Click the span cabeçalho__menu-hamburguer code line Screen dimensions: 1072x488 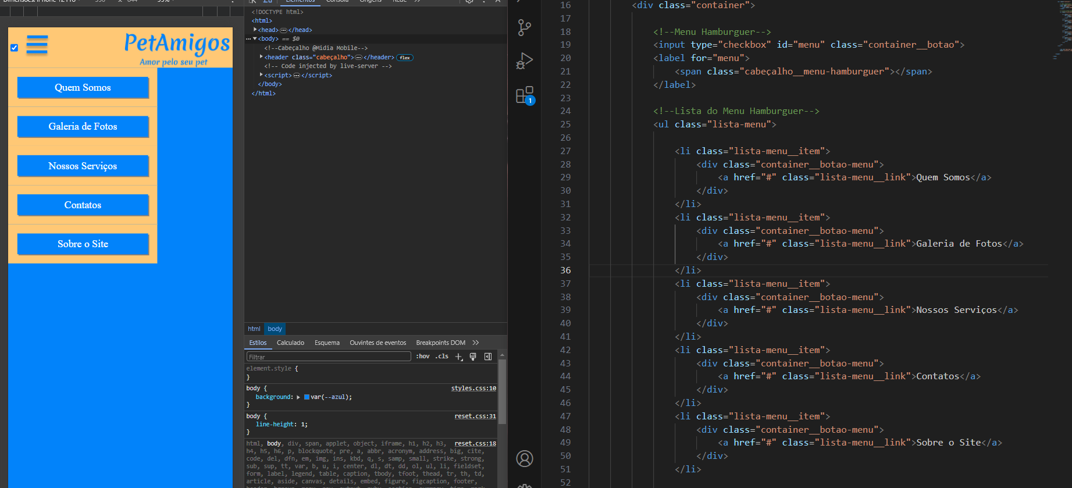803,72
